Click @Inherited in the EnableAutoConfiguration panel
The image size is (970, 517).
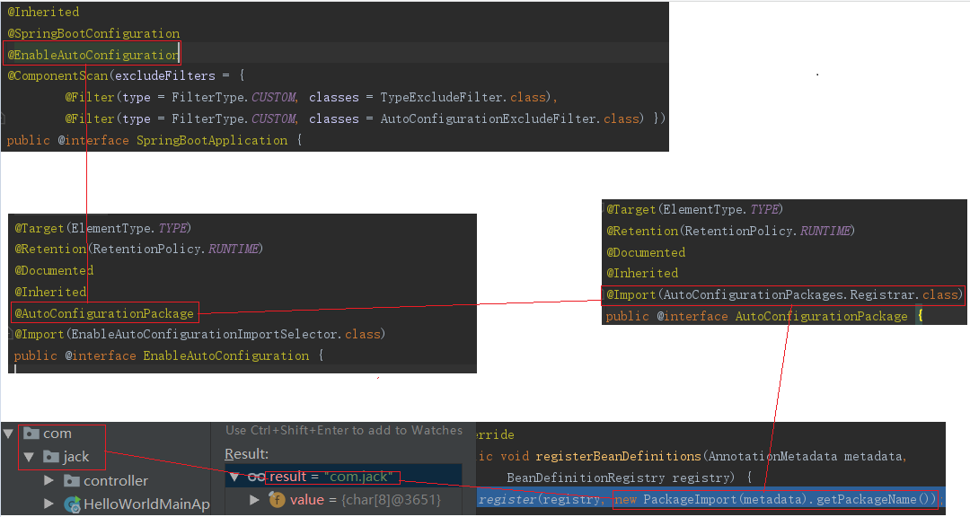[50, 292]
